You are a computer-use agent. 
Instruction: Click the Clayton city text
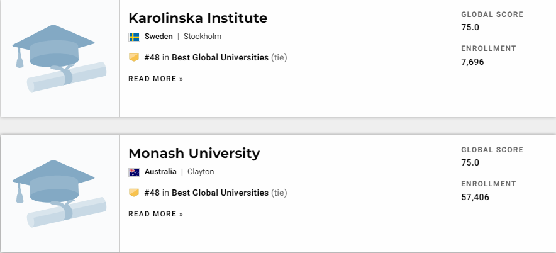click(201, 172)
